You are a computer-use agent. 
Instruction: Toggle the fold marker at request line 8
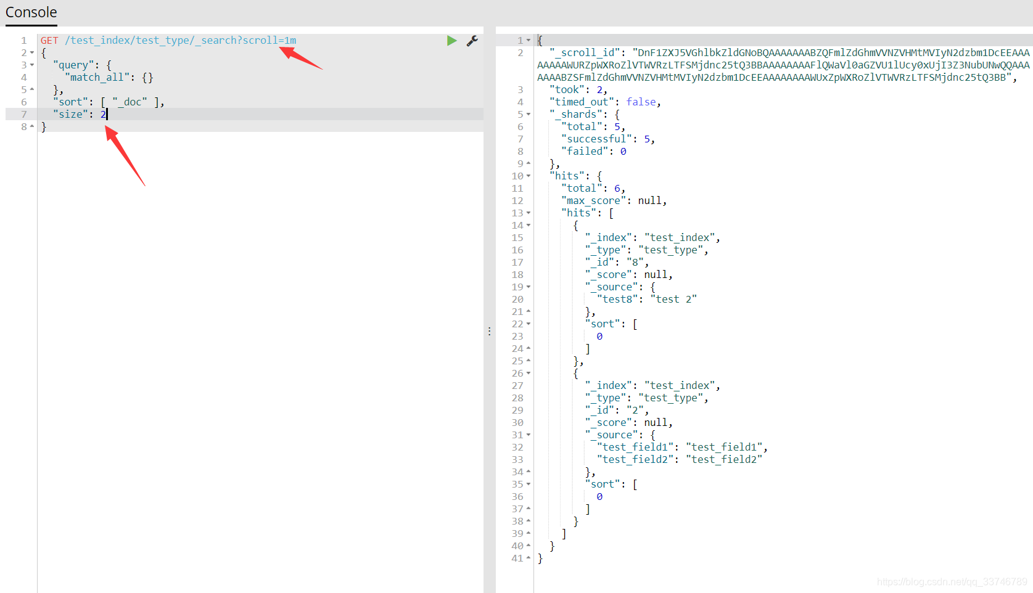pos(32,127)
